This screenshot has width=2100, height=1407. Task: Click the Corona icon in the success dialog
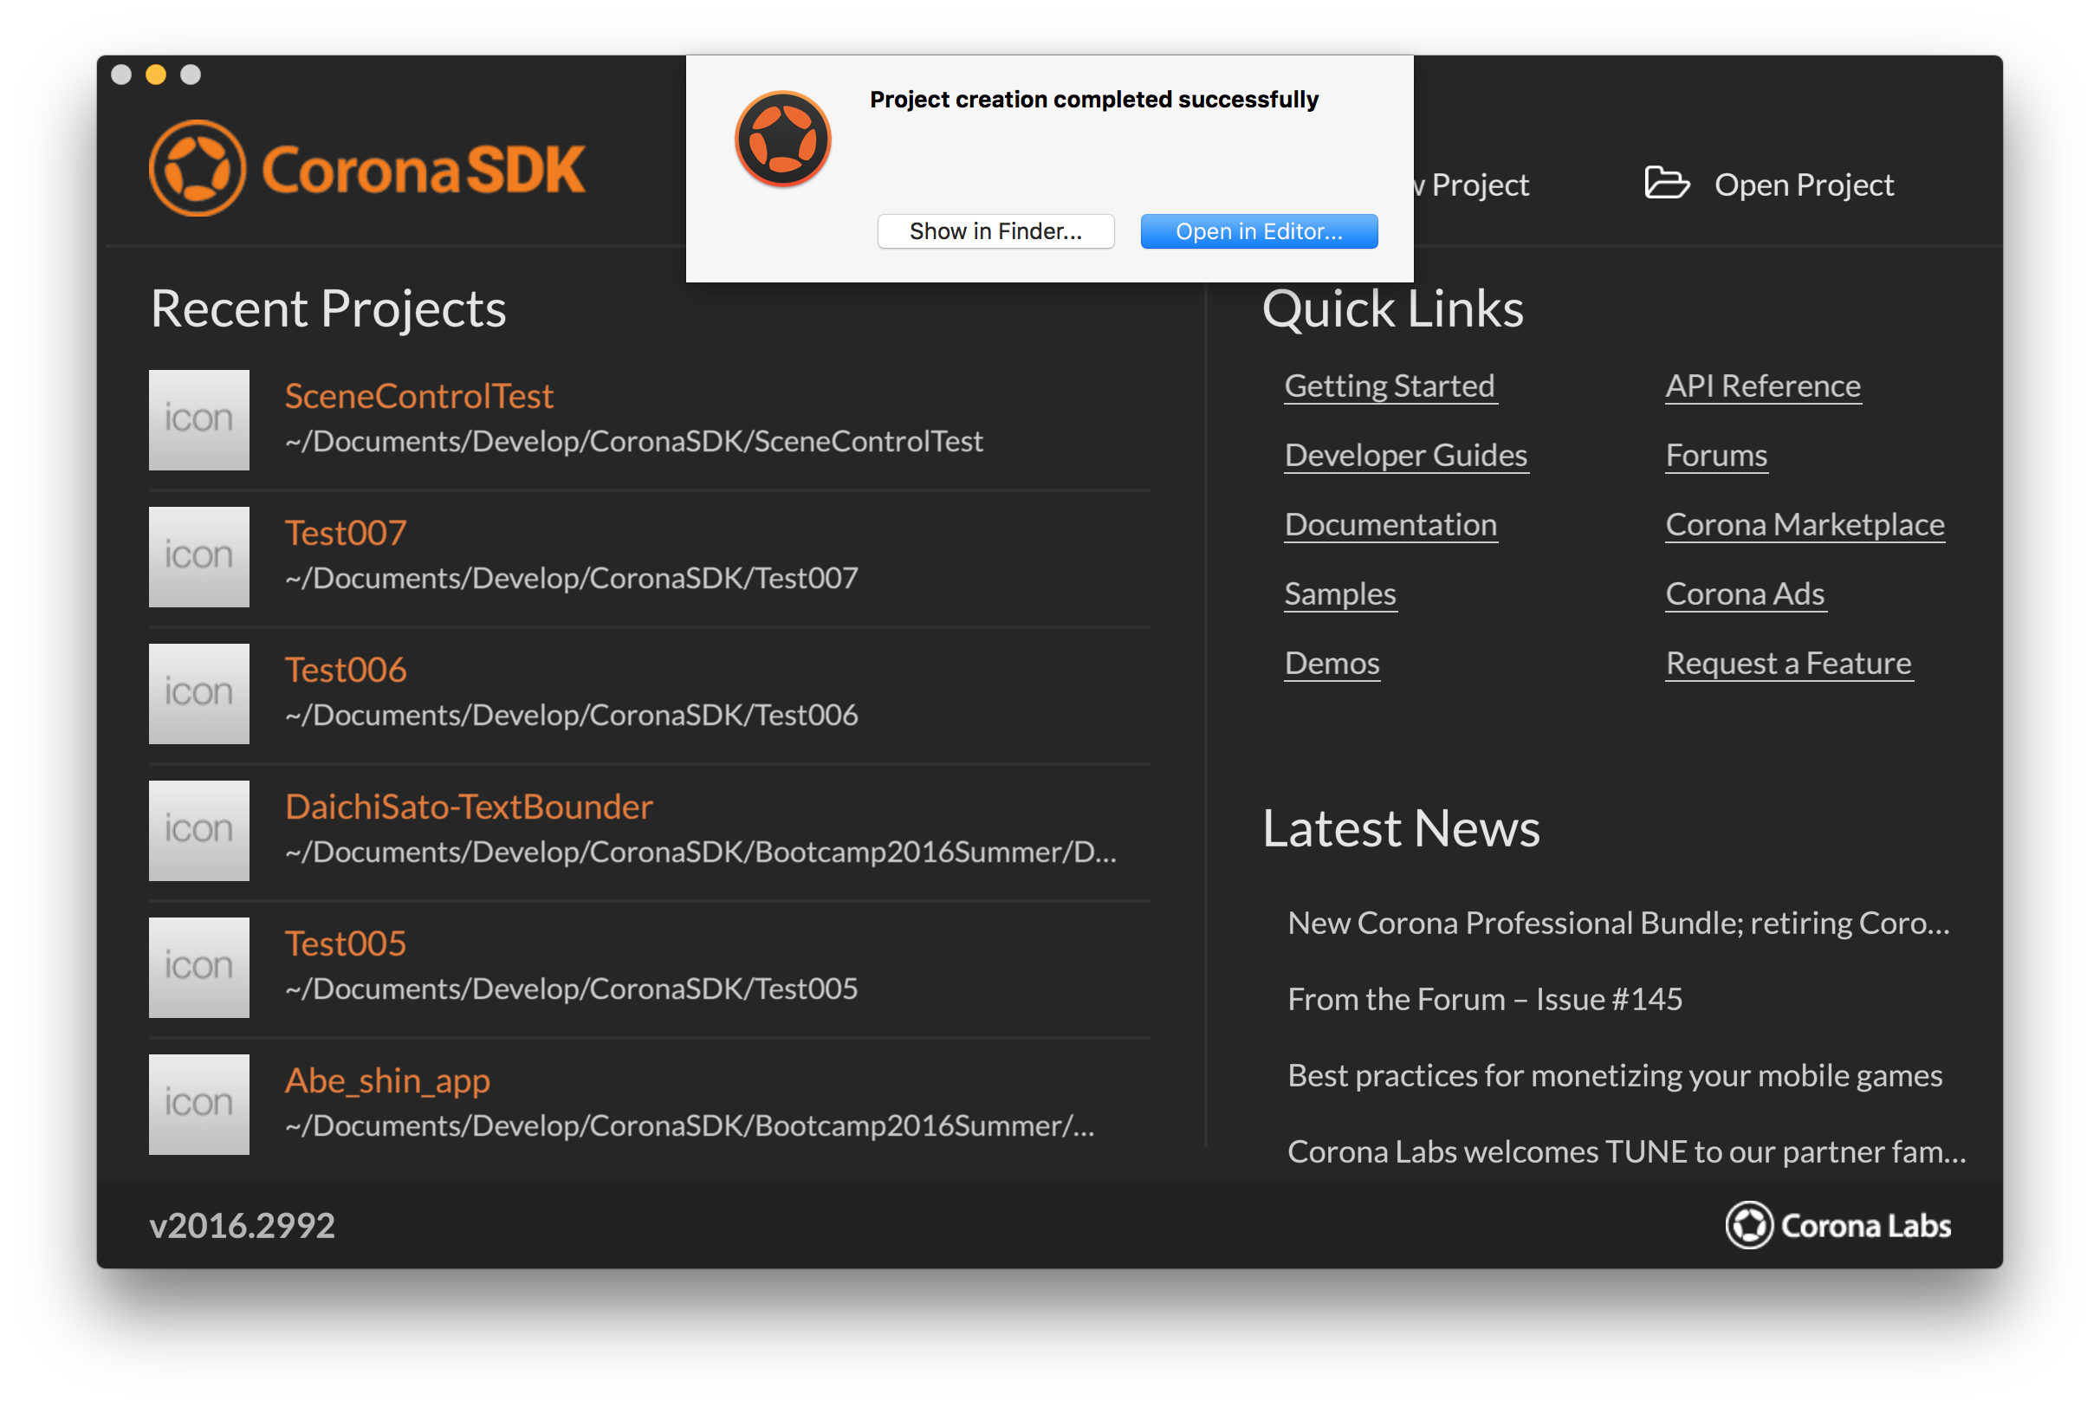point(782,139)
